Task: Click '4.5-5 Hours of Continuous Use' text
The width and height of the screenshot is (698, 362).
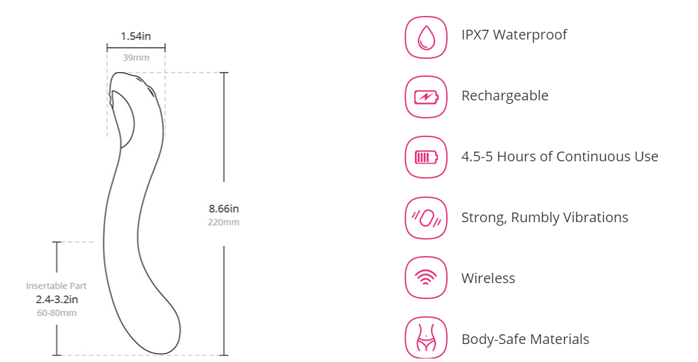Action: pos(560,156)
